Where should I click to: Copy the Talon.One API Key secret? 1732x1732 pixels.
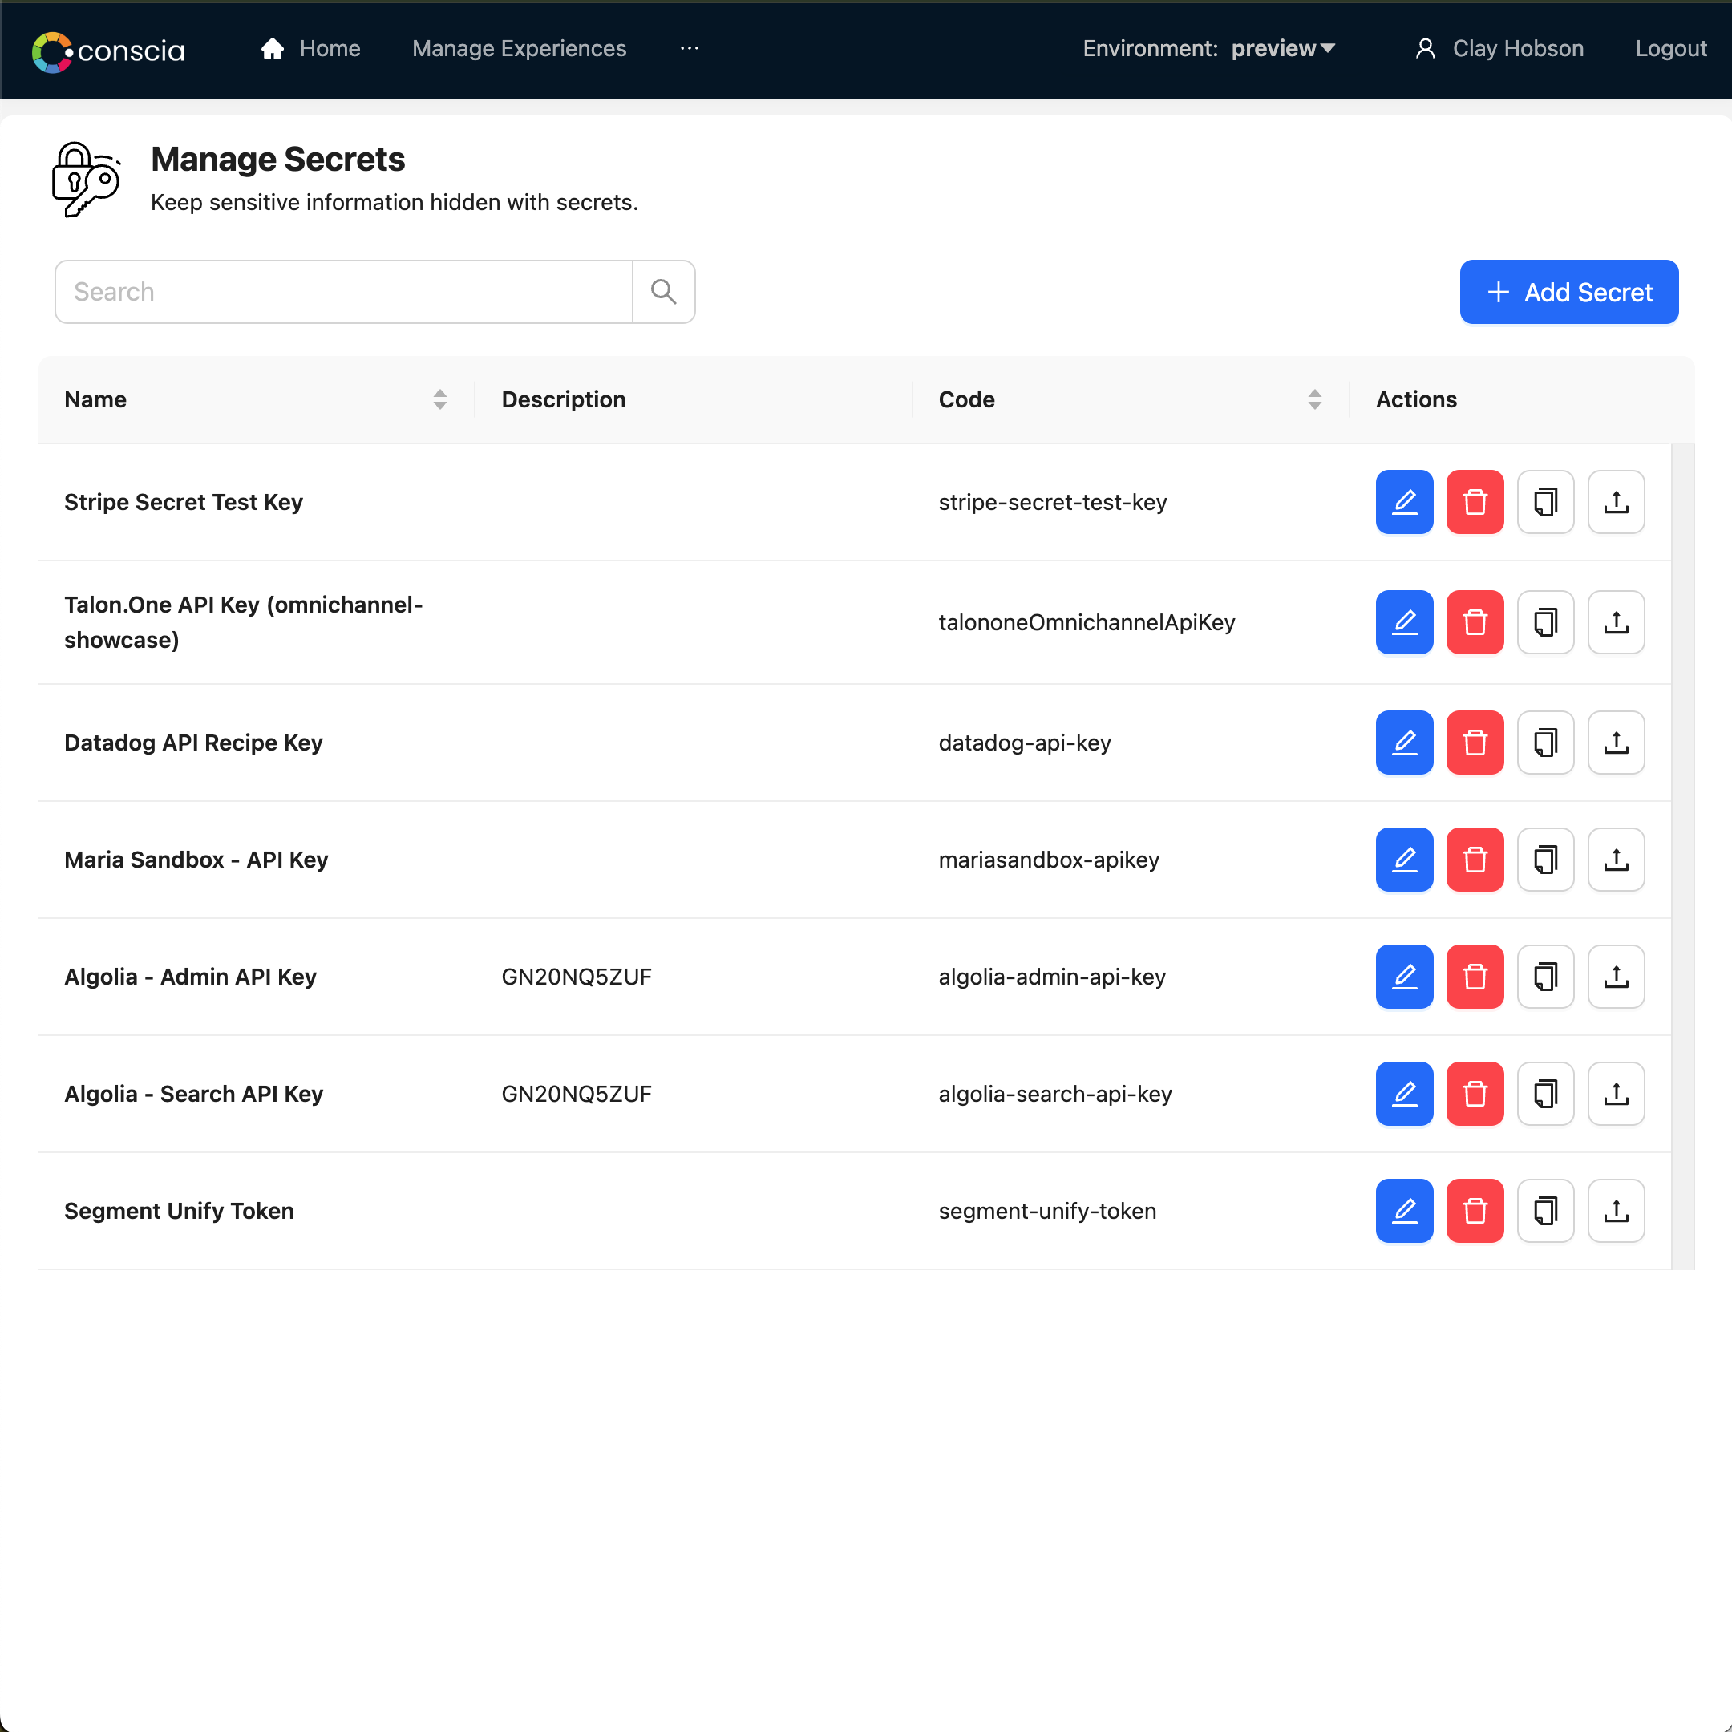[x=1545, y=622]
